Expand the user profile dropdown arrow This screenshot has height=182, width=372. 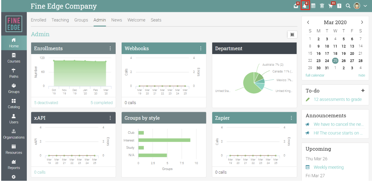[365, 6]
